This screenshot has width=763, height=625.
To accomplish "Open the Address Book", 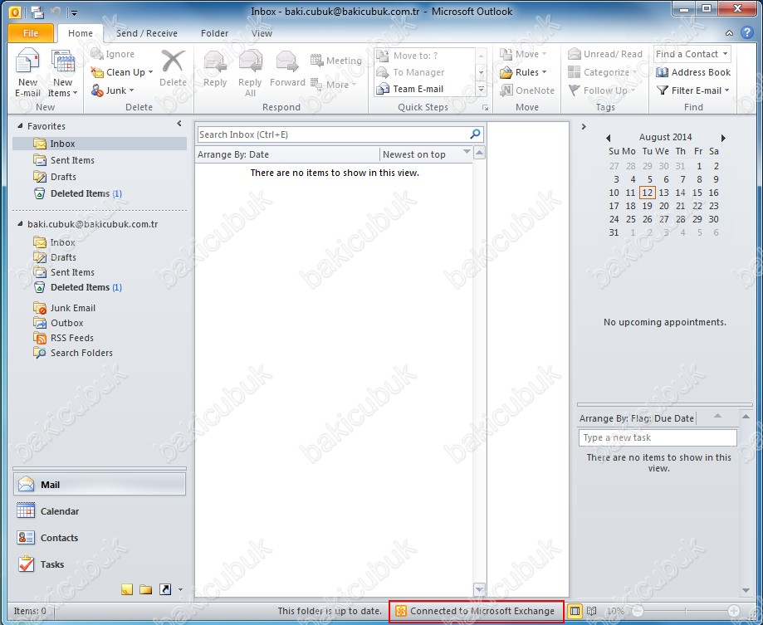I will [693, 72].
